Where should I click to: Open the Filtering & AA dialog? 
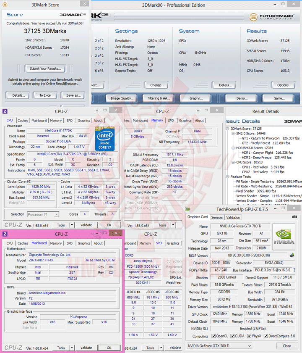[159, 98]
